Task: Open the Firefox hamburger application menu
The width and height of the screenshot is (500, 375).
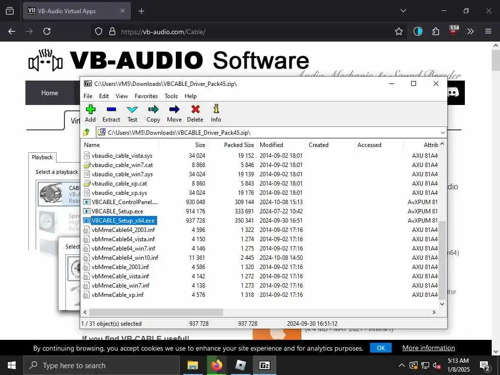Action: click(488, 31)
